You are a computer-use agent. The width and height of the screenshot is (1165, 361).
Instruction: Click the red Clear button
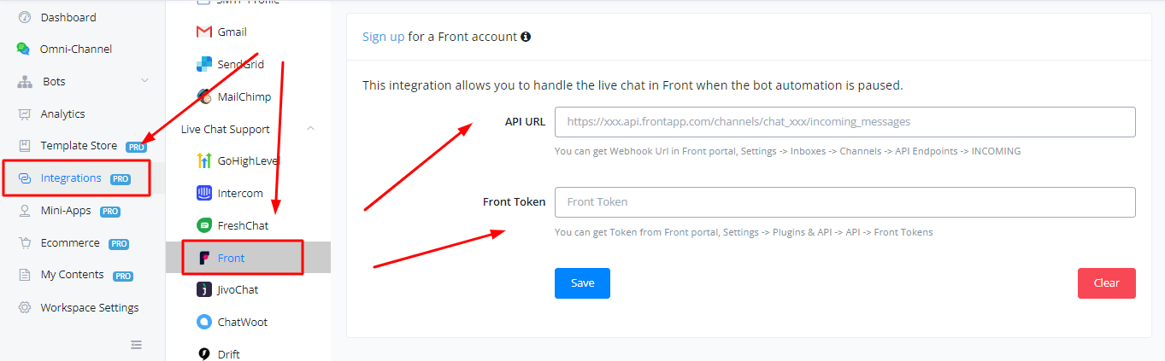1106,283
